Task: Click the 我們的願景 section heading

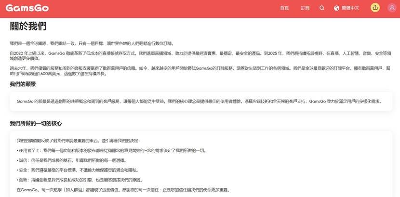Action: click(x=23, y=84)
